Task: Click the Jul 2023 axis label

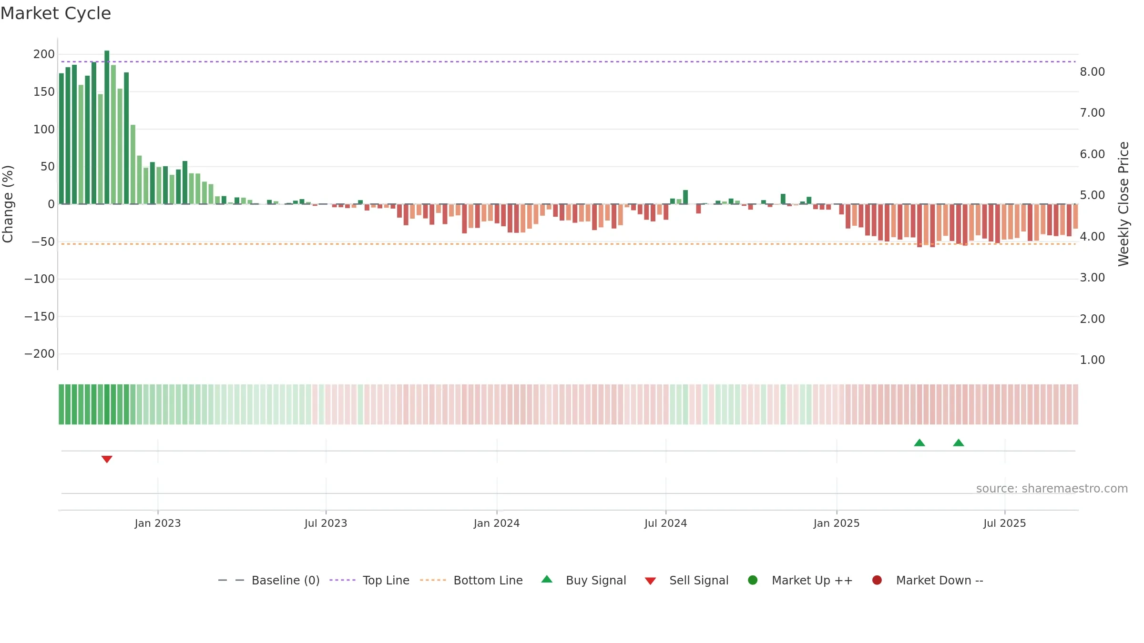Action: (x=326, y=523)
